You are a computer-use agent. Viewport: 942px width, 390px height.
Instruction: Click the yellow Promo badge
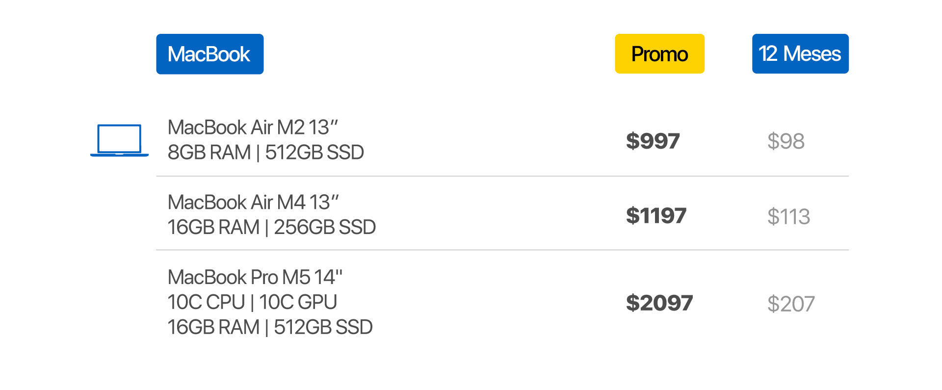(659, 54)
